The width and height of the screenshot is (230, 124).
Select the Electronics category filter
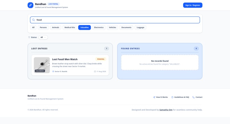pos(99,28)
